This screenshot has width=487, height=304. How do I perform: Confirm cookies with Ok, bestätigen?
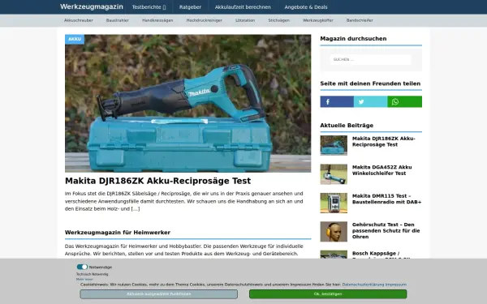click(328, 294)
